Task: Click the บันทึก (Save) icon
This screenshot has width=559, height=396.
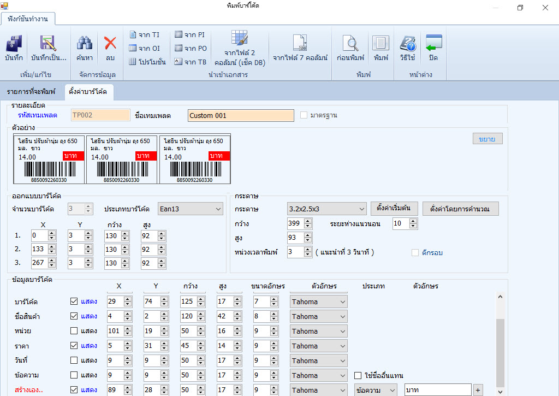Action: (13, 48)
